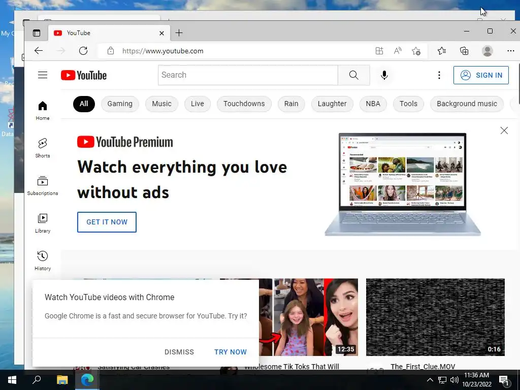520x390 pixels.
Task: Open the 12:35 Tik Toks video thumbnail
Action: click(x=308, y=317)
